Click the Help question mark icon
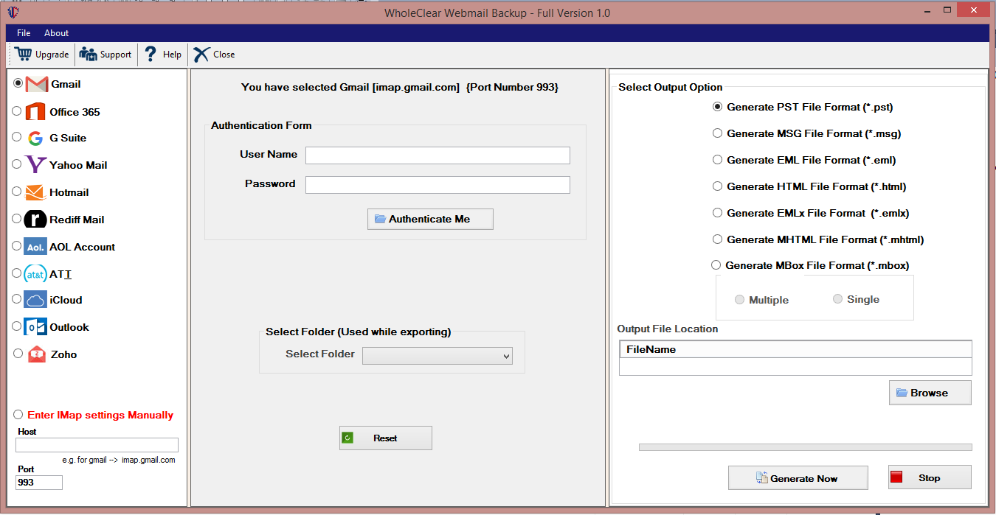The width and height of the screenshot is (996, 515). coord(151,54)
